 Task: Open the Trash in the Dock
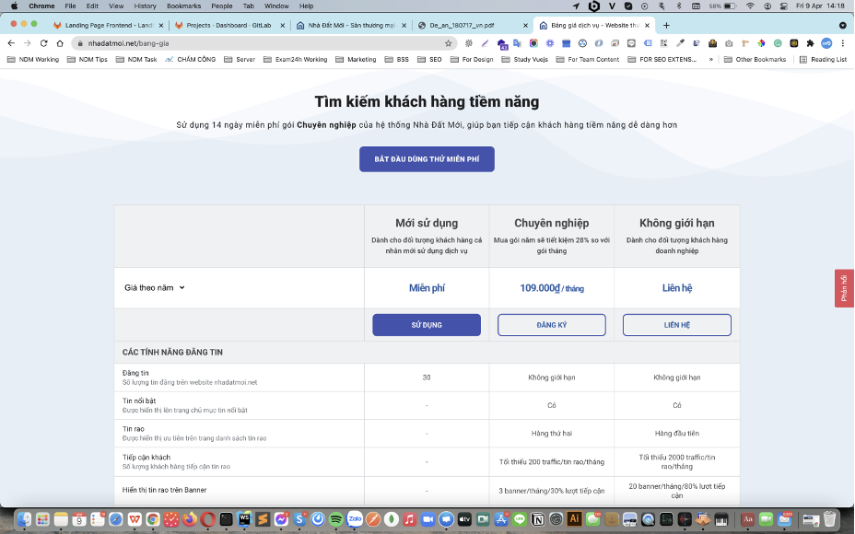(830, 519)
